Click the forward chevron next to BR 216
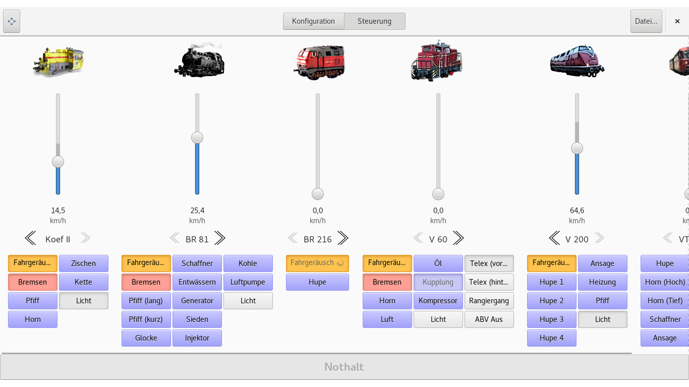 (x=342, y=238)
